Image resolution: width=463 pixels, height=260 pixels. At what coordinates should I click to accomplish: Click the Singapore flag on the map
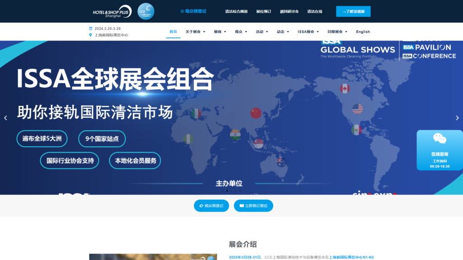pyautogui.click(x=258, y=144)
